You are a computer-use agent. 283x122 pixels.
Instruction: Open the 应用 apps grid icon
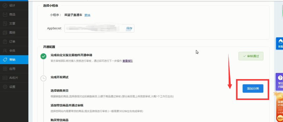(x=5, y=69)
